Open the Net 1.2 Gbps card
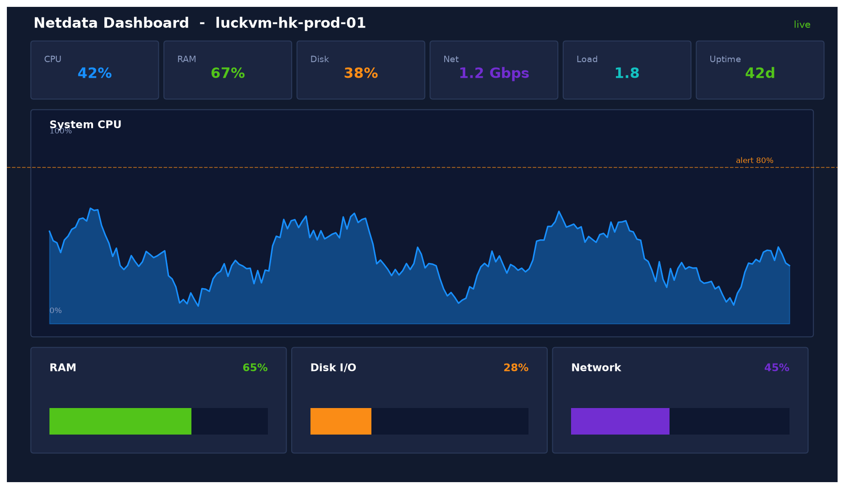 494,70
